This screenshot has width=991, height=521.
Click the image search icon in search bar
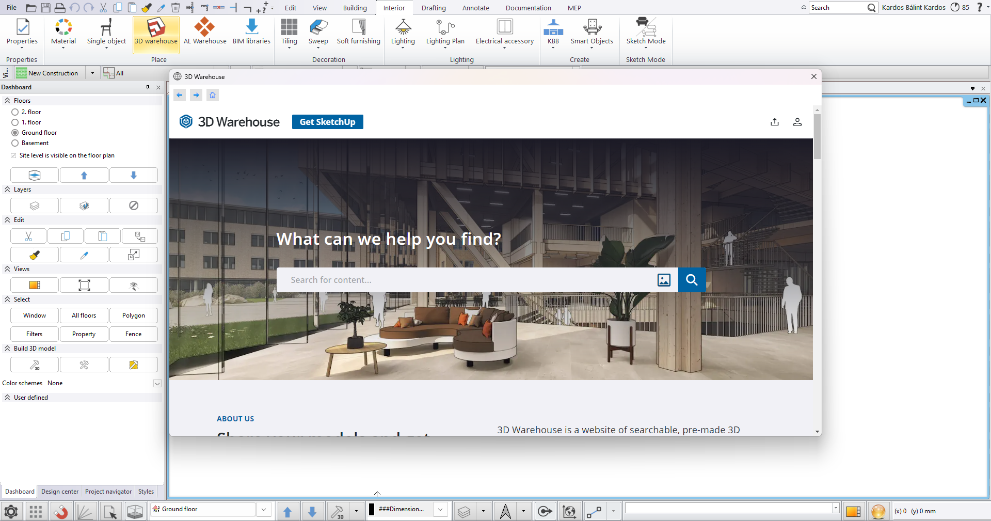tap(664, 280)
